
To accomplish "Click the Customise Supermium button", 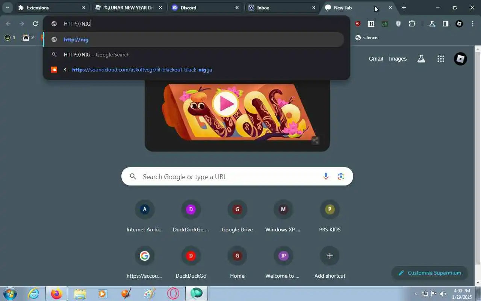I will 430,273.
